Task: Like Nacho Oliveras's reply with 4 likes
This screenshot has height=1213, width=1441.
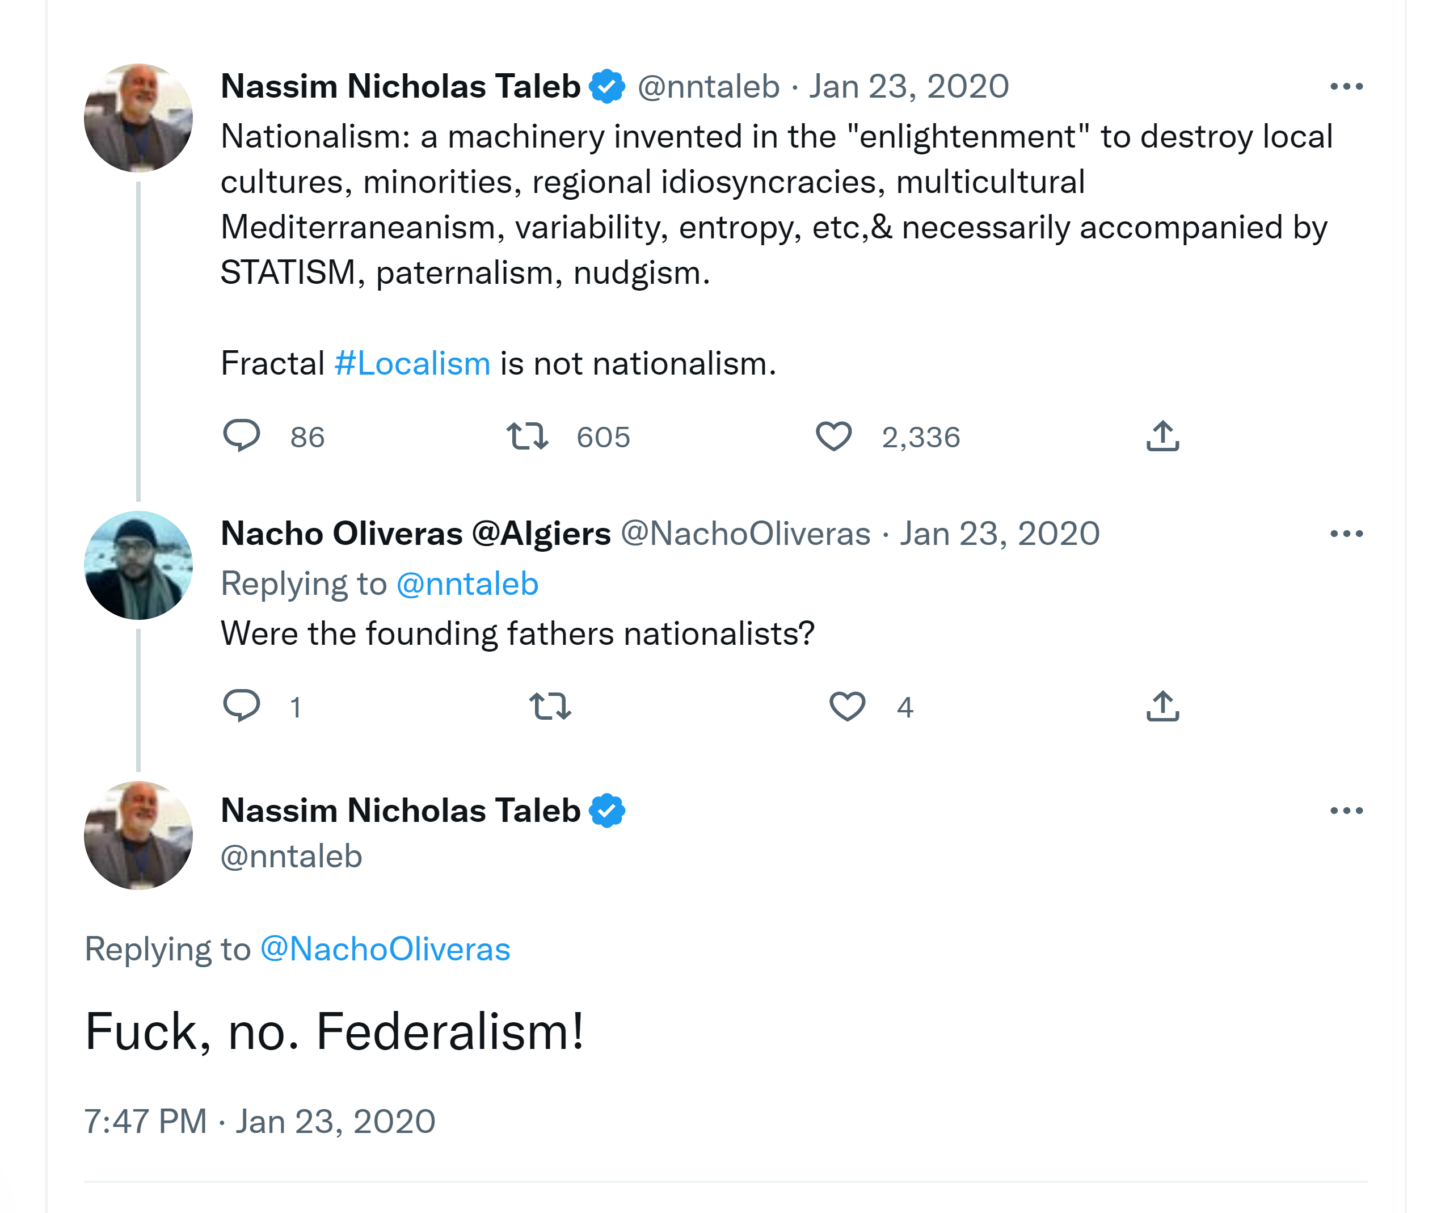Action: coord(847,706)
